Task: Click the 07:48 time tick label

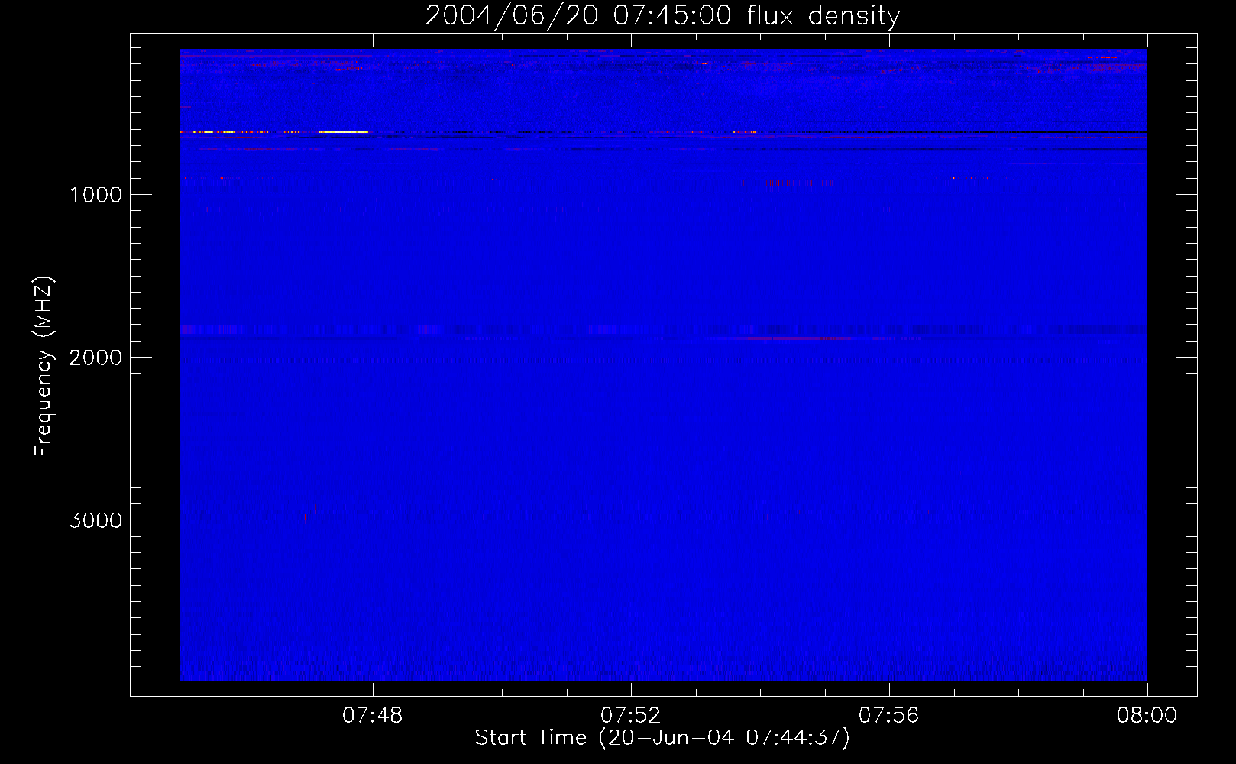Action: coord(373,716)
